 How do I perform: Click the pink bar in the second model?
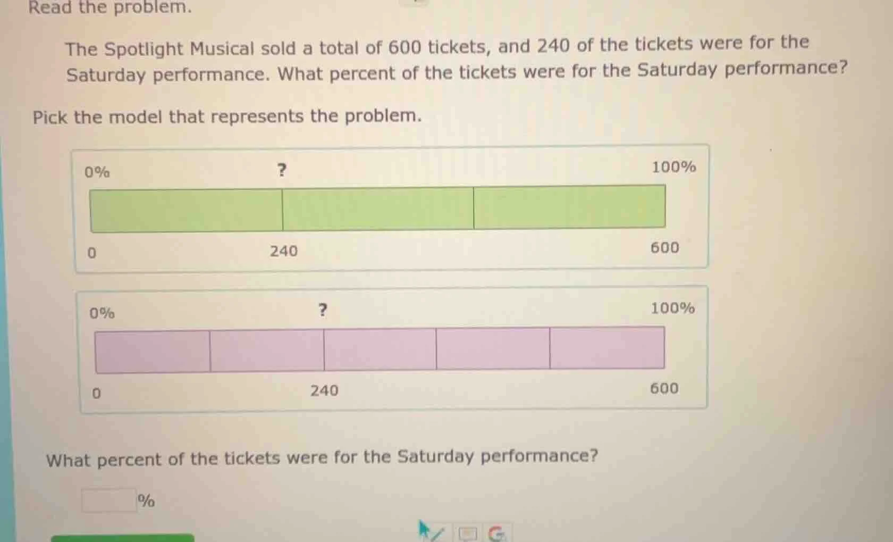[380, 349]
